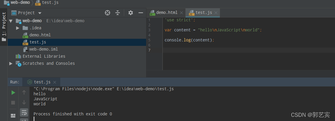Close the test.js Run tab
Image resolution: width=335 pixels, height=121 pixels.
[54, 82]
